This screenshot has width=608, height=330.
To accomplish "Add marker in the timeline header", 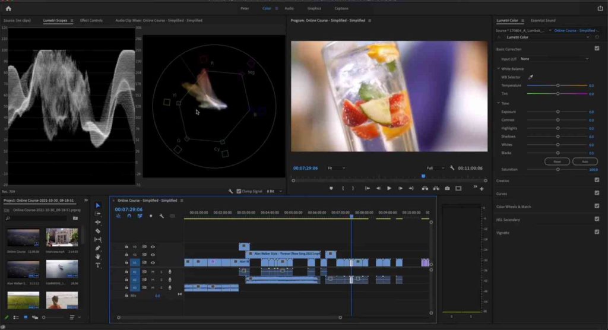I will [151, 216].
